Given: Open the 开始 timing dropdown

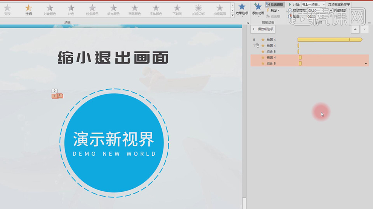Looking at the screenshot, I should point(324,5).
